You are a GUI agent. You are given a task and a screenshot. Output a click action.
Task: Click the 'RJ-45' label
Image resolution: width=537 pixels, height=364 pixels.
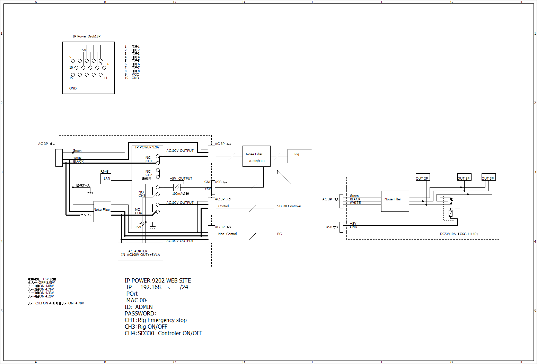[104, 172]
